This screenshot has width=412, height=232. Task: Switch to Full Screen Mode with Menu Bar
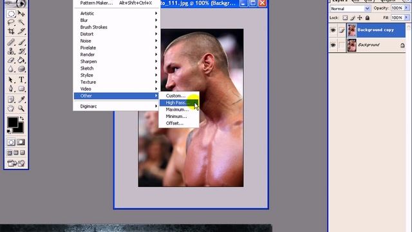16,153
